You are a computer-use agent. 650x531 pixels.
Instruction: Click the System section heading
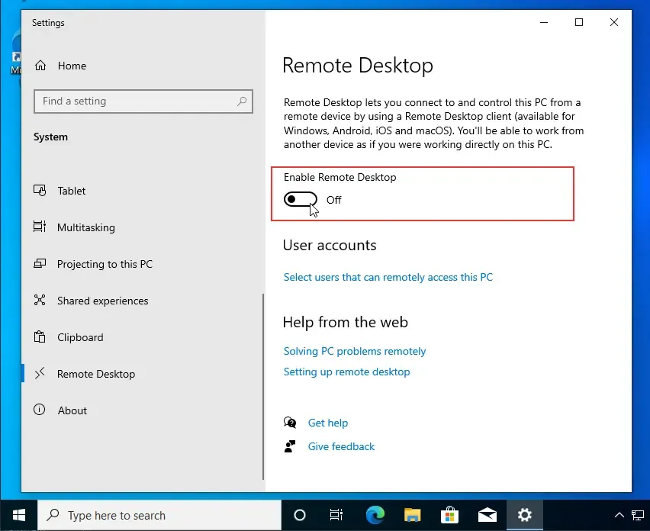coord(50,137)
